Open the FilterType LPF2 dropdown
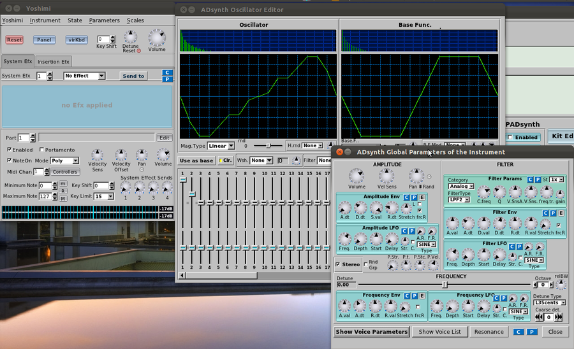The height and width of the screenshot is (349, 574). point(460,199)
